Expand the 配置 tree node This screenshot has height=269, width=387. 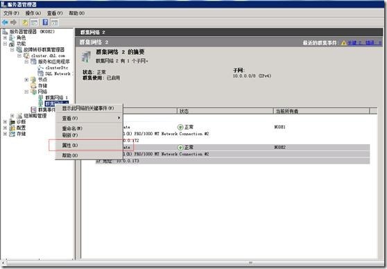pyautogui.click(x=5, y=128)
